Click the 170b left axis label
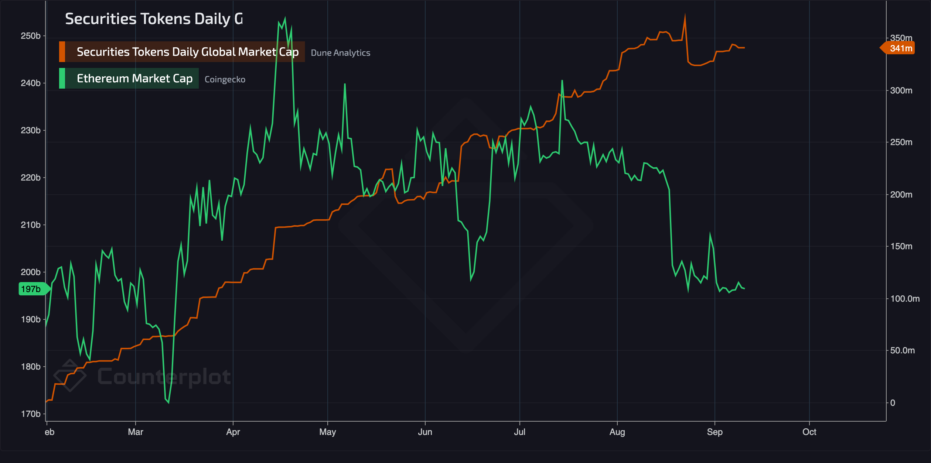 tap(31, 414)
